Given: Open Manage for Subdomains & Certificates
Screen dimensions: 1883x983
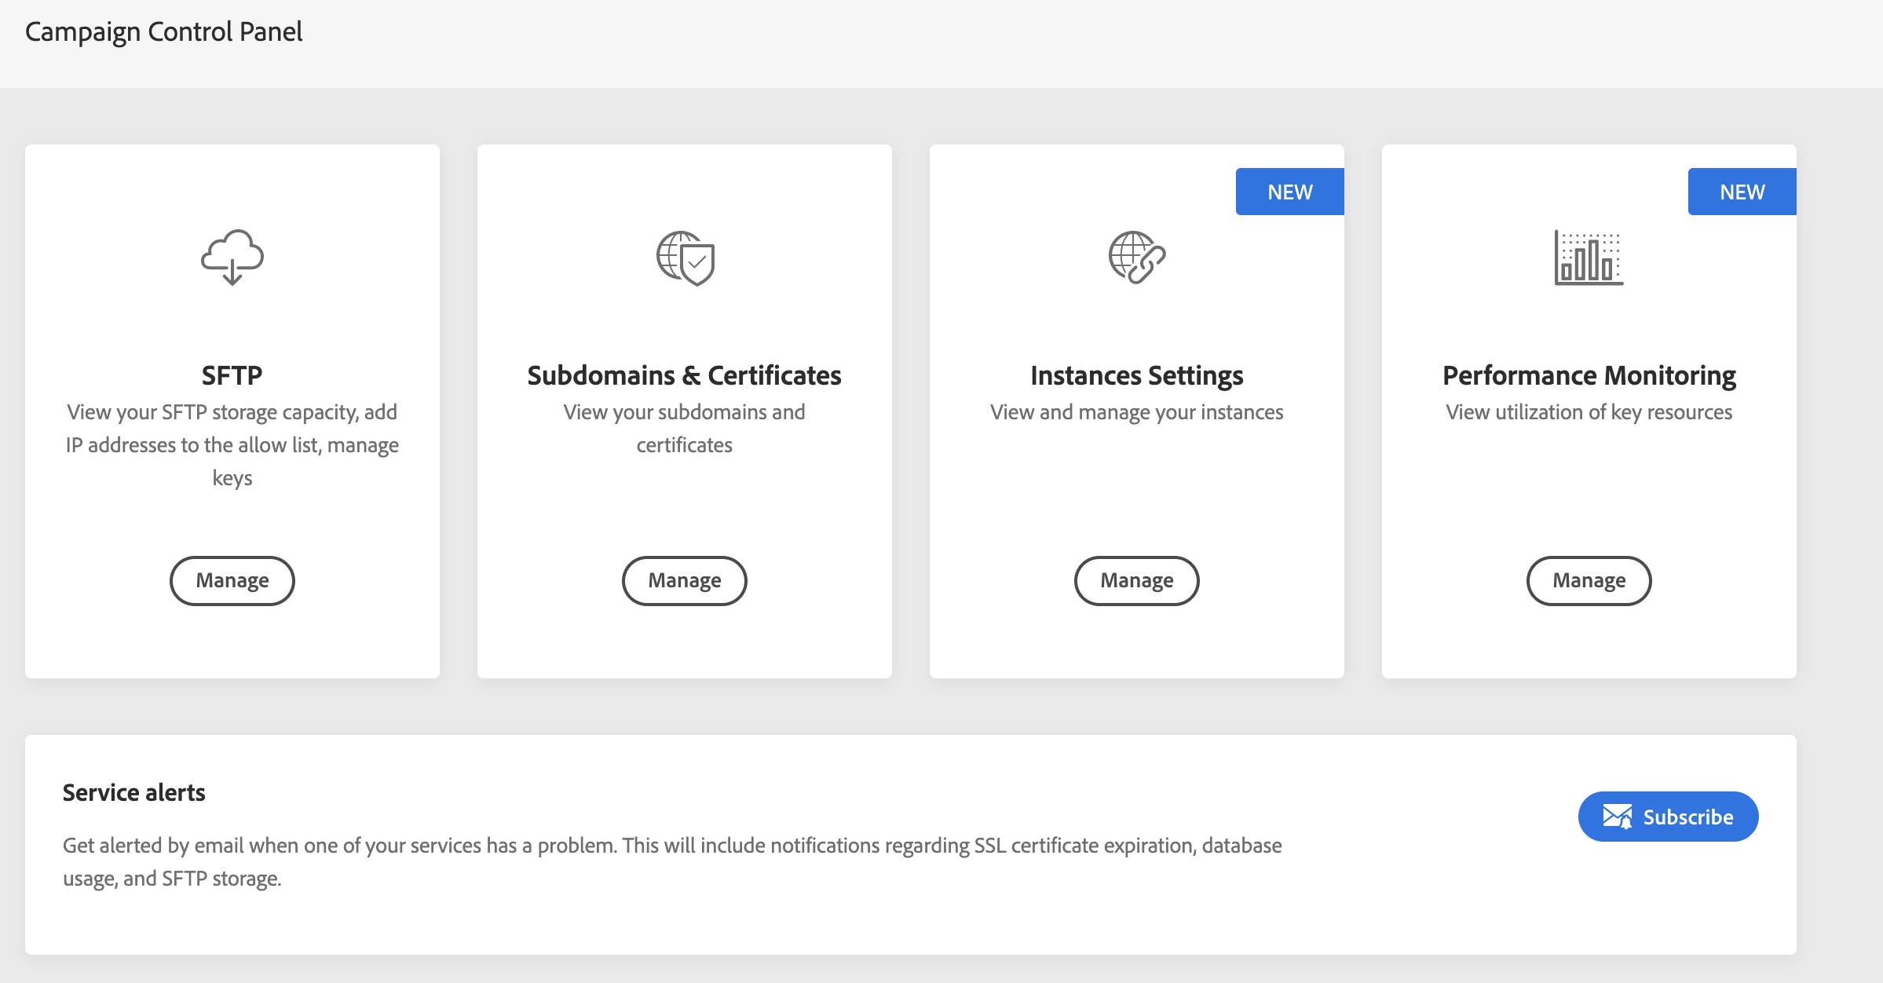Looking at the screenshot, I should click(684, 580).
